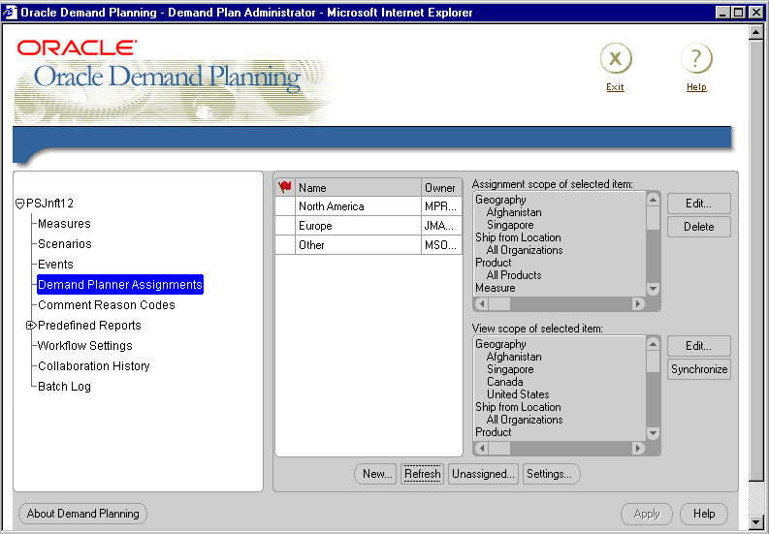The height and width of the screenshot is (534, 769).
Task: Open the Exit link
Action: coord(615,87)
